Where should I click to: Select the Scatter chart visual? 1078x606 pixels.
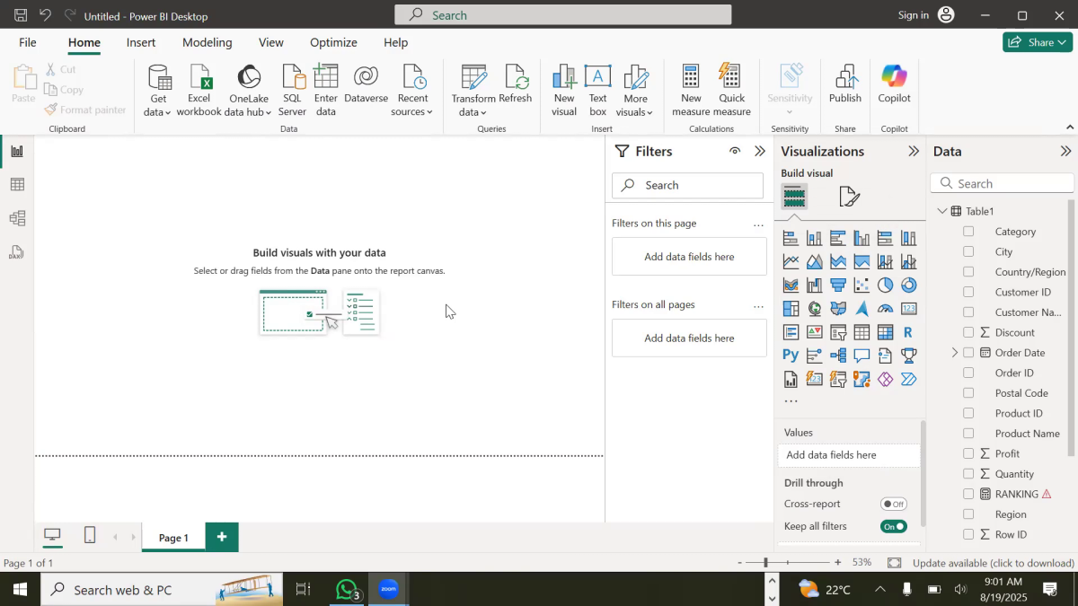click(x=862, y=285)
